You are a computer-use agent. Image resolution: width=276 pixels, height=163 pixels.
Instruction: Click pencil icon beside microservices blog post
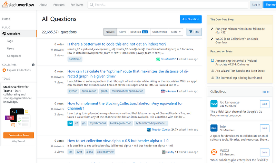(212, 29)
